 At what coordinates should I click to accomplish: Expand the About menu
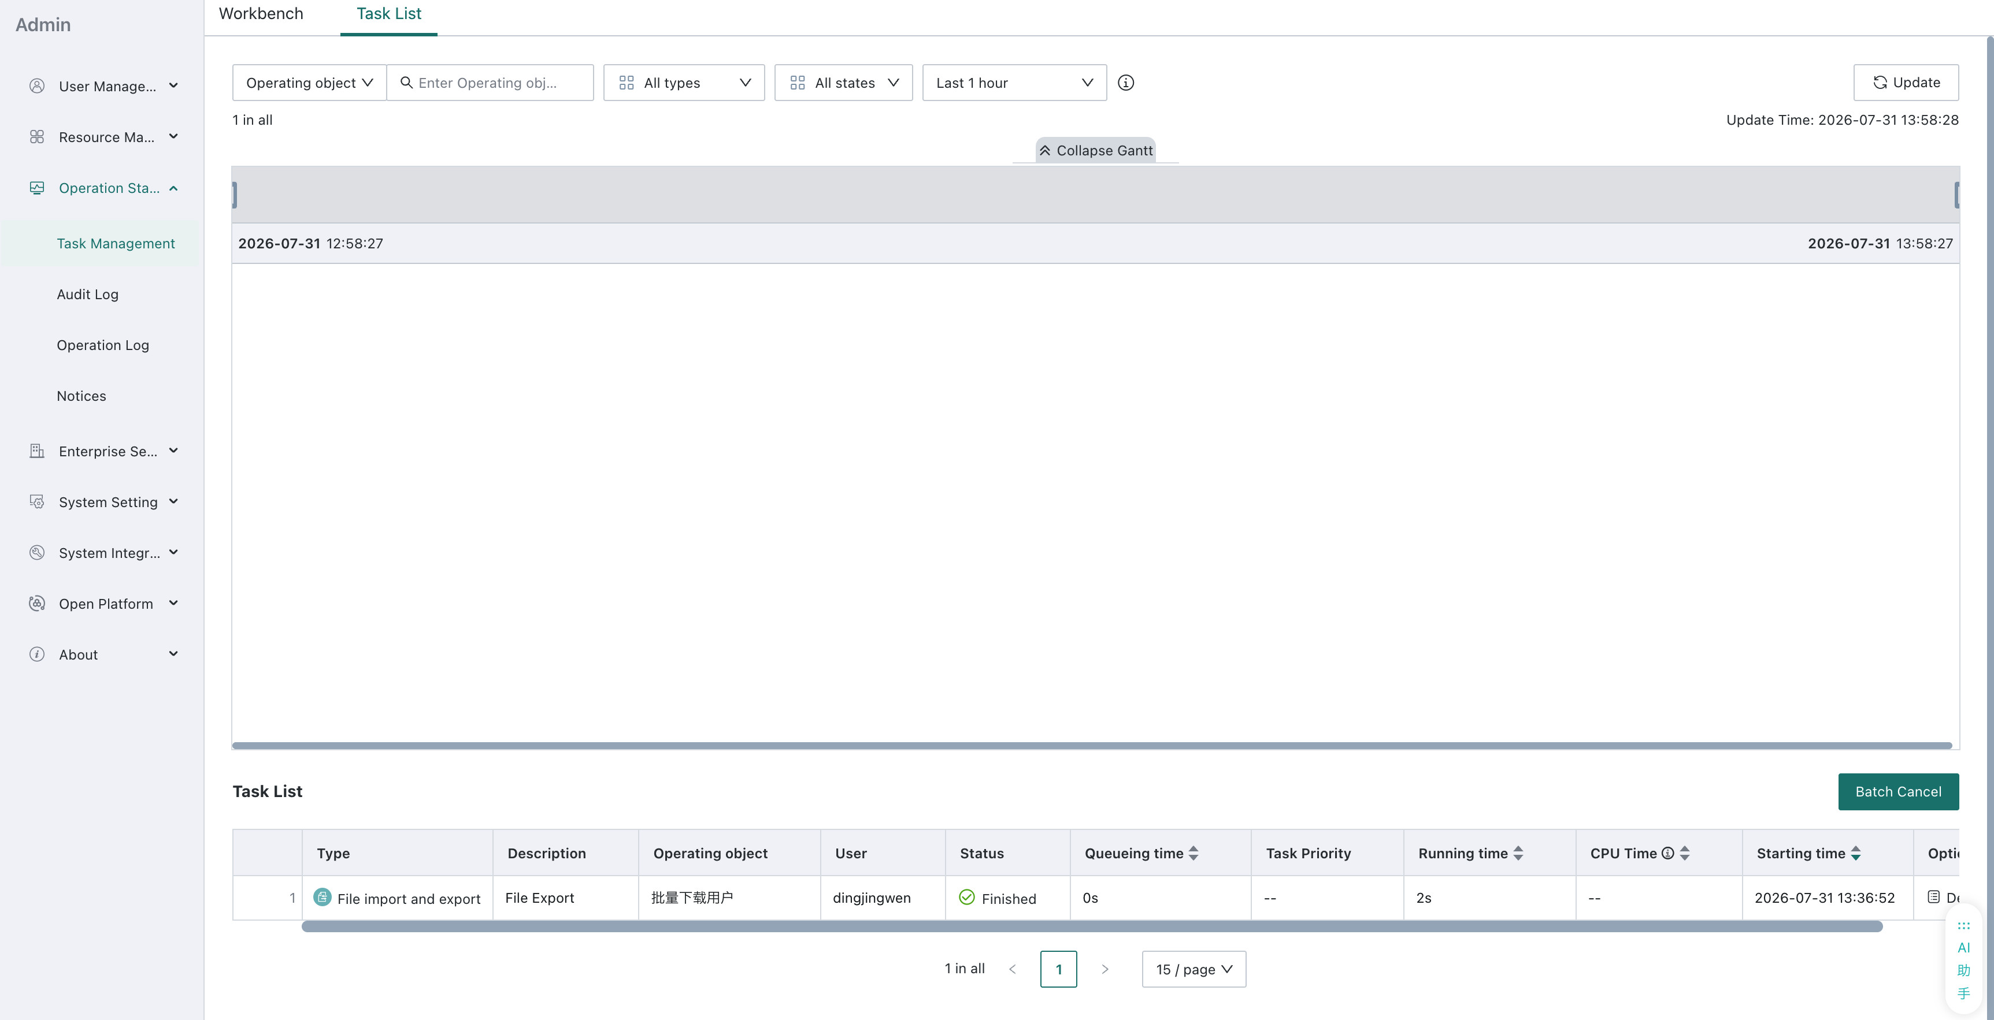(x=173, y=654)
